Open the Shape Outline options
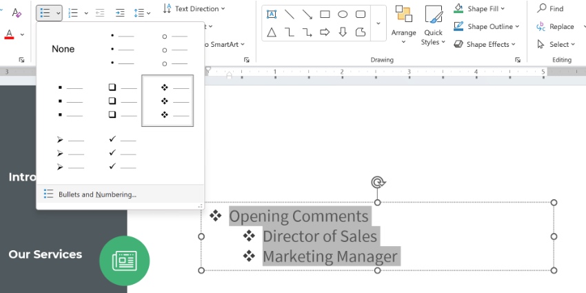This screenshot has width=586, height=293. [x=487, y=26]
